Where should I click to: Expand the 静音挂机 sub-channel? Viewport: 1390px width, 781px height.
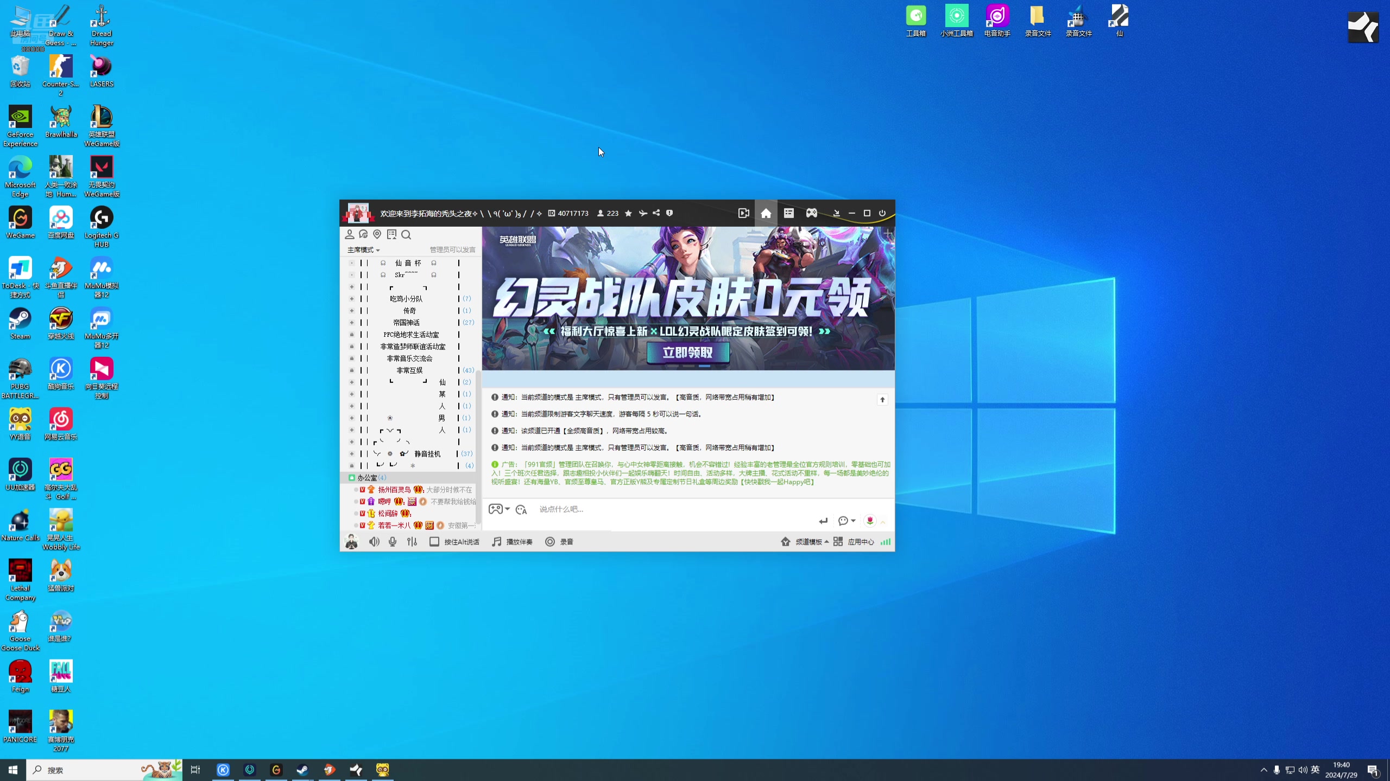click(352, 454)
